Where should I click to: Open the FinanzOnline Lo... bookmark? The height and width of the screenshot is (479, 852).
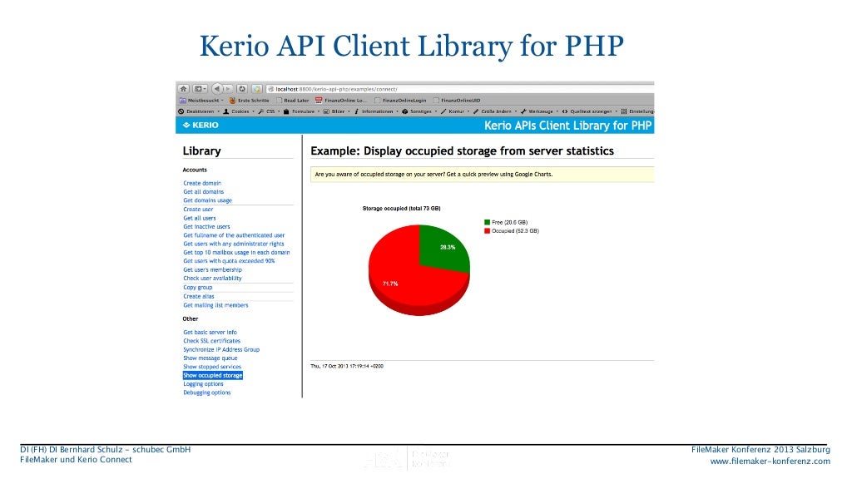[341, 101]
